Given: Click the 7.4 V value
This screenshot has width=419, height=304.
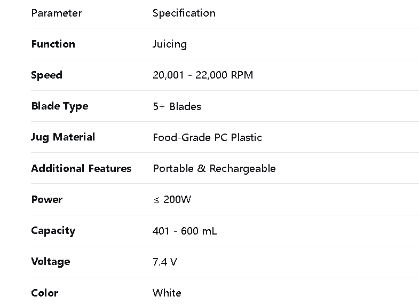Looking at the screenshot, I should pyautogui.click(x=165, y=262).
